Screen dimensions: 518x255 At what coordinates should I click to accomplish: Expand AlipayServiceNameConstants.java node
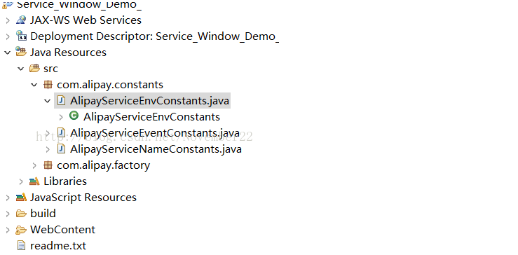point(48,149)
